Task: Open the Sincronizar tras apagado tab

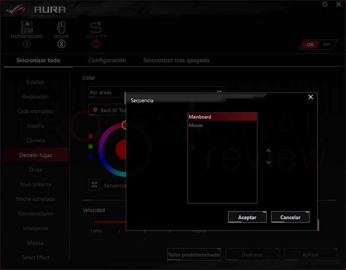Action: pos(176,60)
